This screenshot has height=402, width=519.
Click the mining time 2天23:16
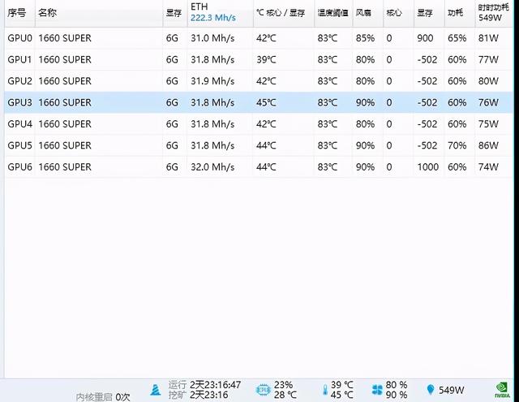coord(209,395)
